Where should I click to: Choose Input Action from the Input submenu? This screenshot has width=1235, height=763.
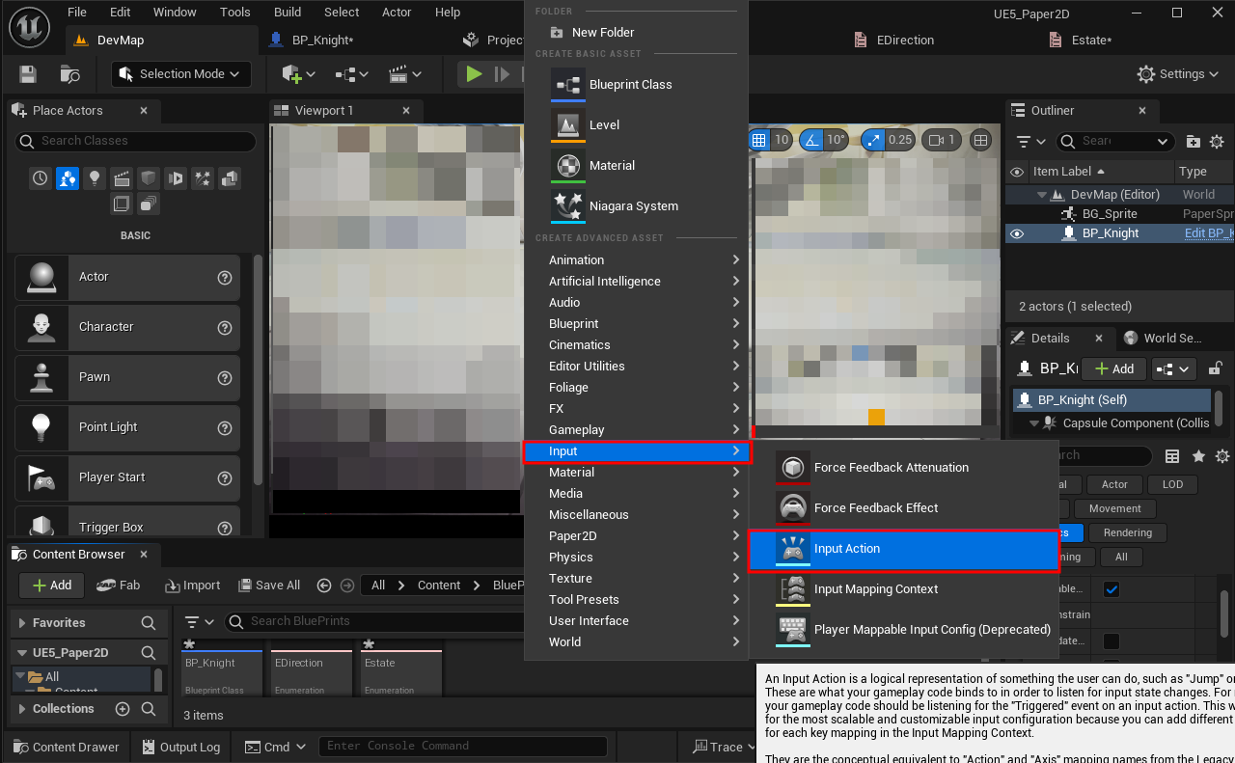pos(904,549)
